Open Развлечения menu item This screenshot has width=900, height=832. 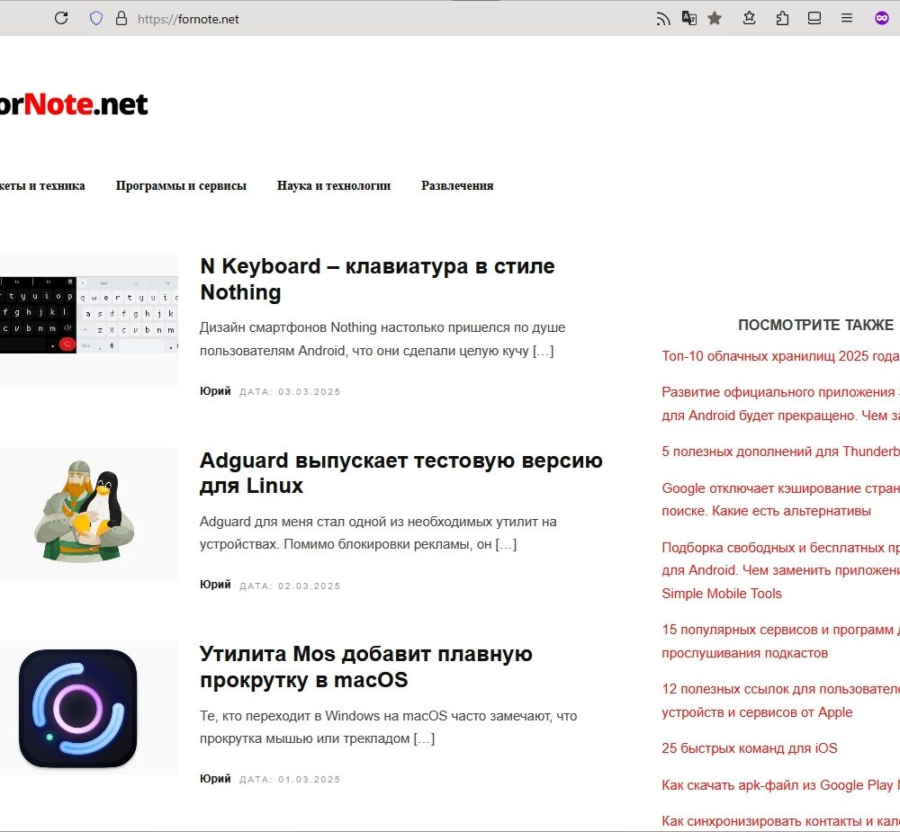click(x=457, y=185)
